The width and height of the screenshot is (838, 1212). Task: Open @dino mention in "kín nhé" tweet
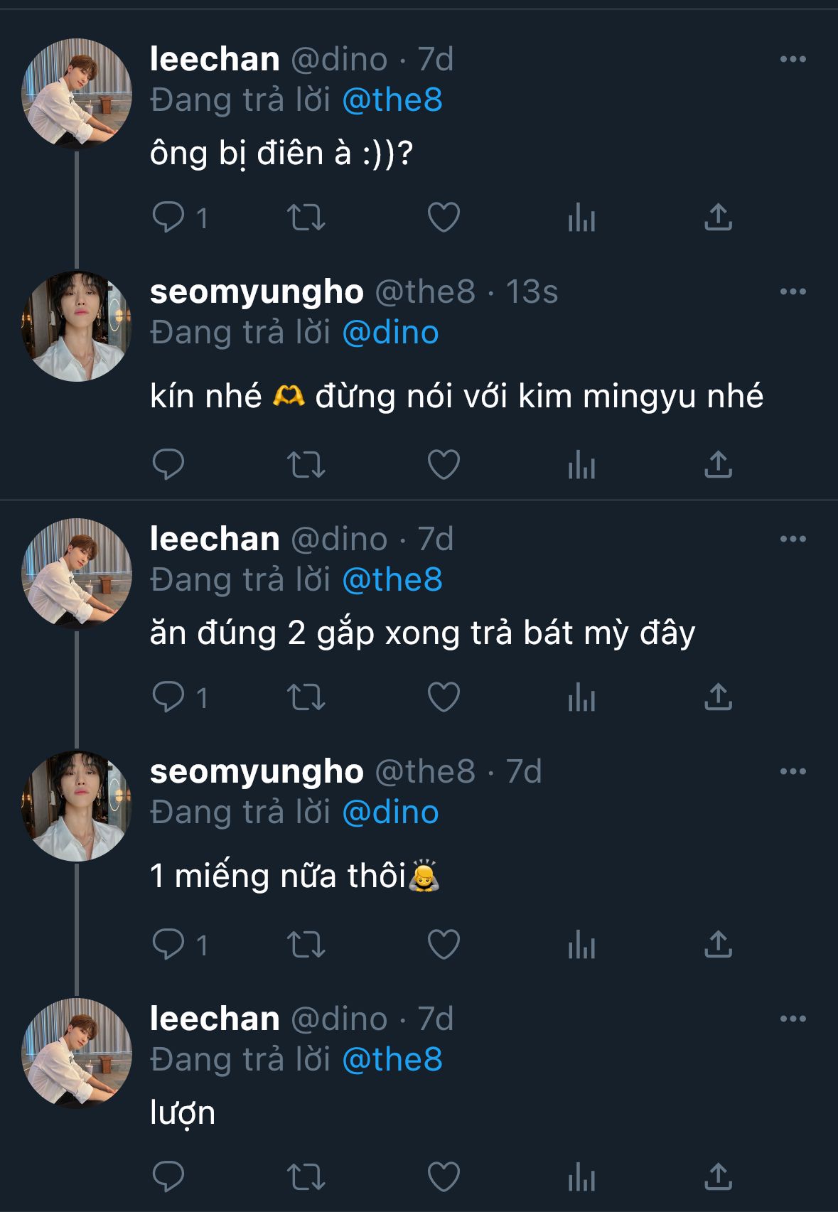tap(390, 333)
